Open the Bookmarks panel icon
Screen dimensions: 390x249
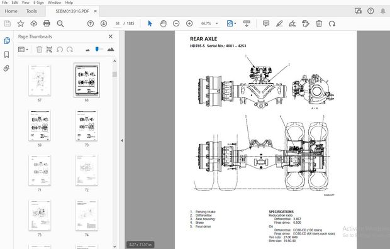point(7,55)
